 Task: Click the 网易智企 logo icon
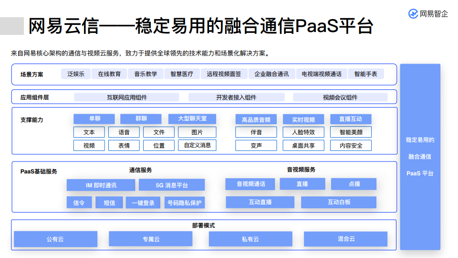click(413, 14)
